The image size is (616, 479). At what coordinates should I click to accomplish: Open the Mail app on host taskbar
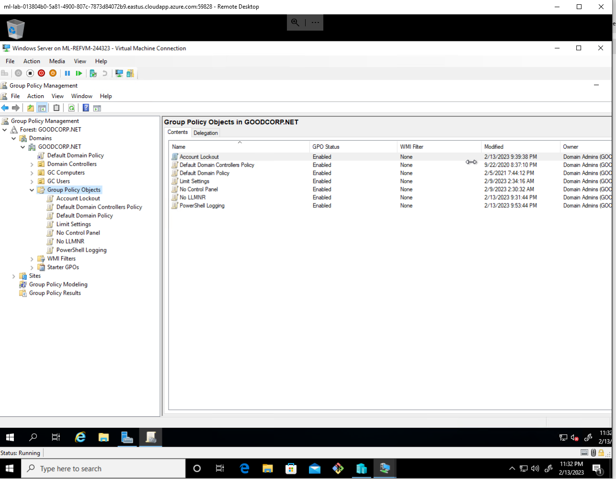pyautogui.click(x=315, y=468)
